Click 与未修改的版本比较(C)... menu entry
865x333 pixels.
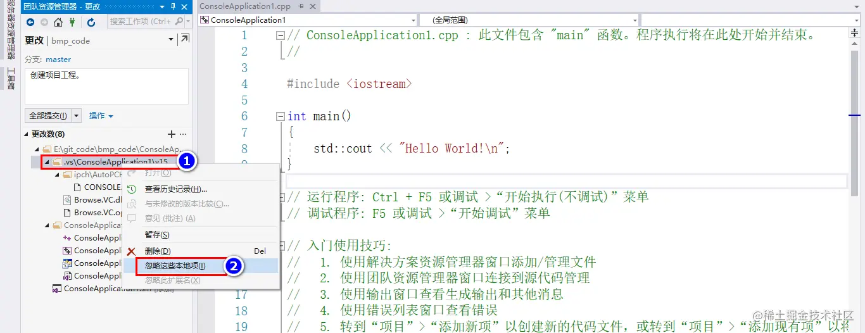[x=187, y=204]
